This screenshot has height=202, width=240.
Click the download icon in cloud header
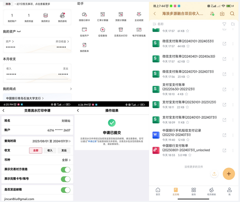coord(222,14)
